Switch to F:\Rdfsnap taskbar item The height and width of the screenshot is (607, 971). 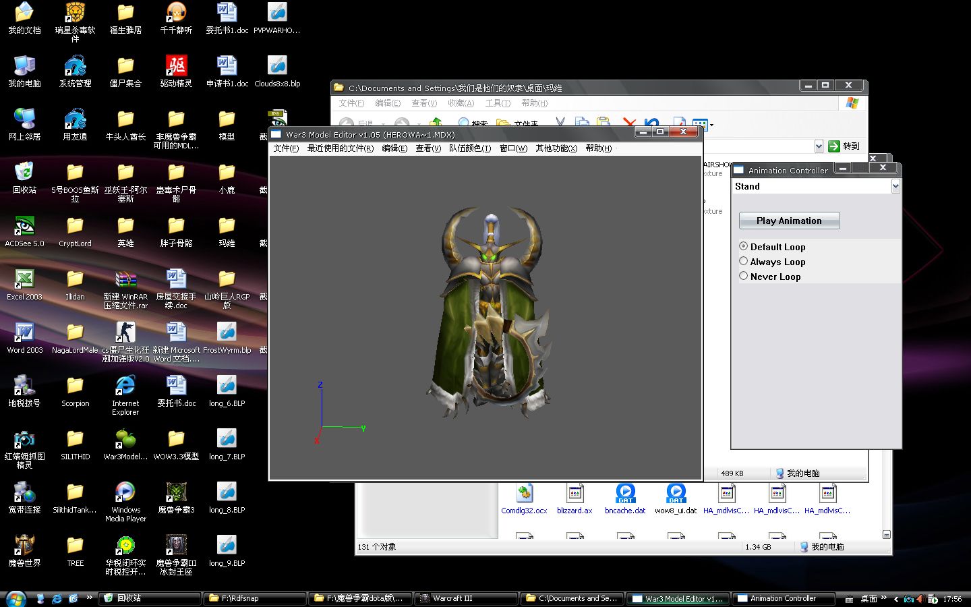click(x=254, y=598)
